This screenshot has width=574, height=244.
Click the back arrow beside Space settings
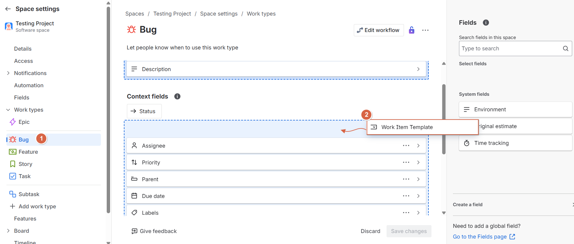coord(8,9)
